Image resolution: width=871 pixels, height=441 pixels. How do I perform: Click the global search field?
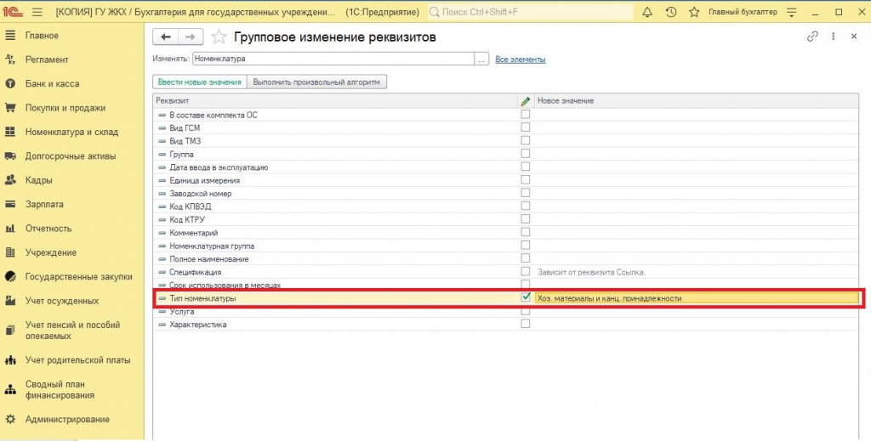(531, 12)
